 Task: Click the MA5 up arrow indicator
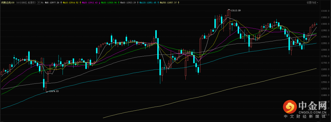(x=61, y=3)
